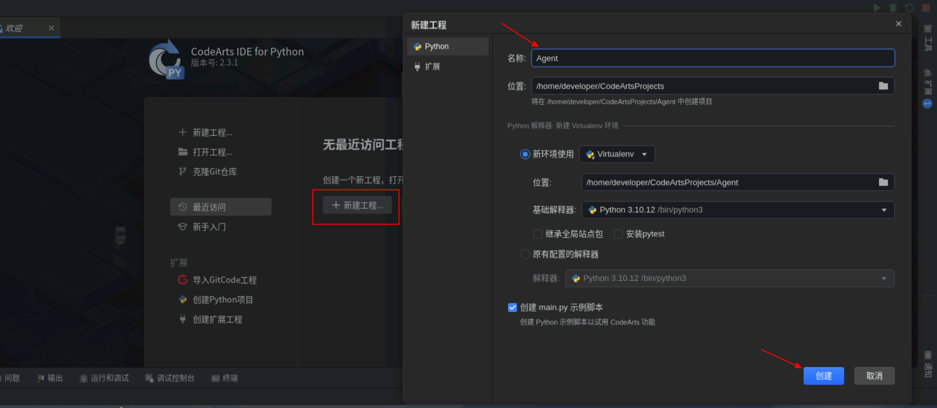937x408 pixels.
Task: Browse folder for Virtualenv 位置 path
Action: pyautogui.click(x=883, y=182)
